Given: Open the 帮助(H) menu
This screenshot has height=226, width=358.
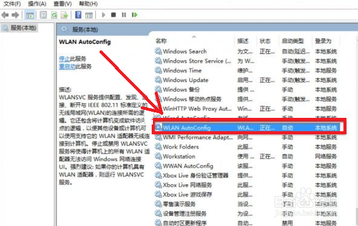Looking at the screenshot, I should tap(88, 4).
